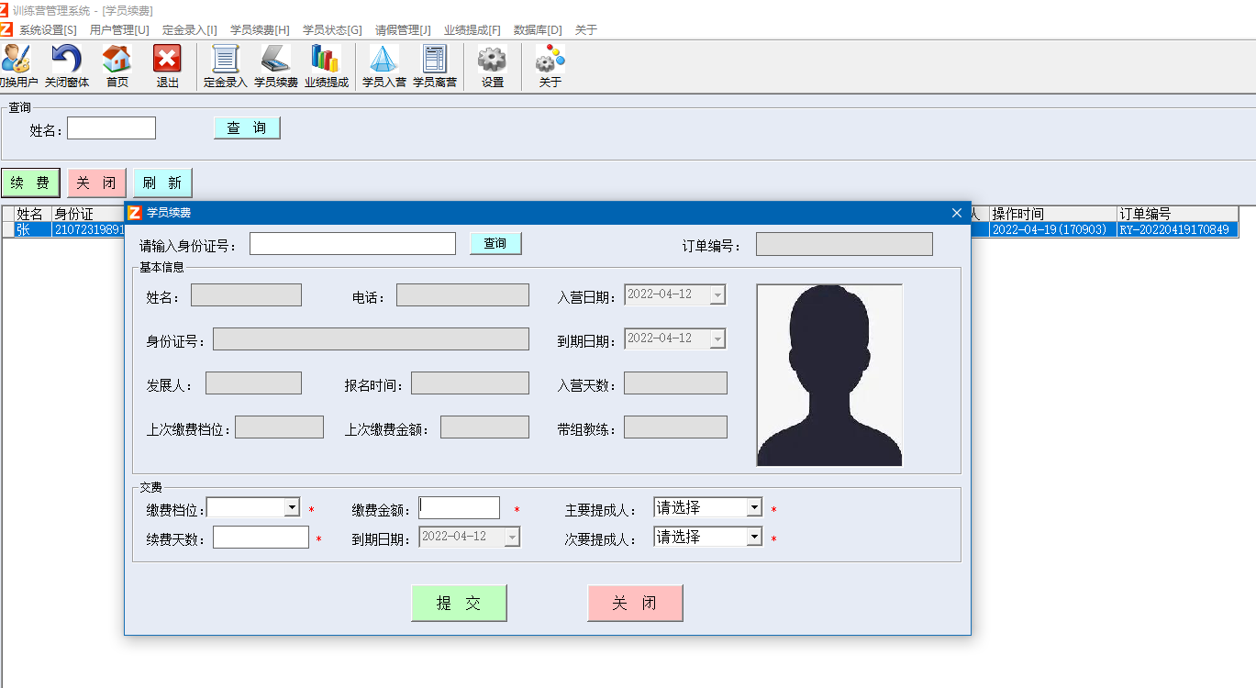This screenshot has width=1256, height=688.
Task: Click the 操作时间 column header
Action: (1053, 214)
